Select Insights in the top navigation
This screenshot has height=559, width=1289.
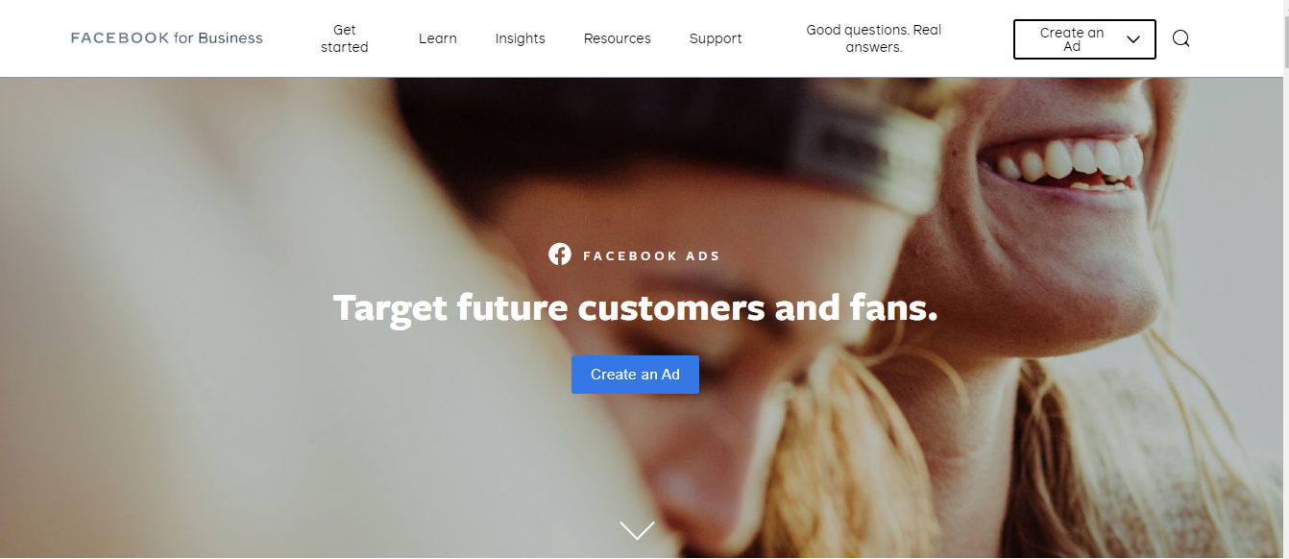(x=521, y=38)
